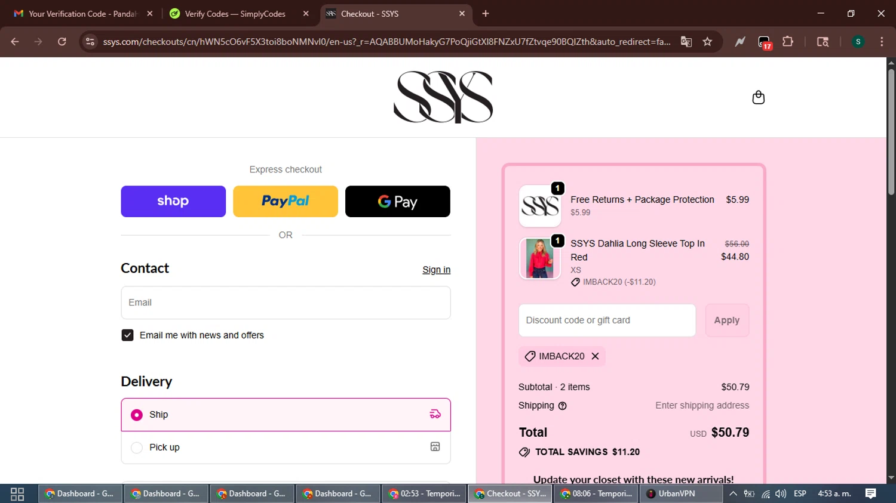Open Chrome three-dot menu
The width and height of the screenshot is (896, 503).
(x=882, y=42)
